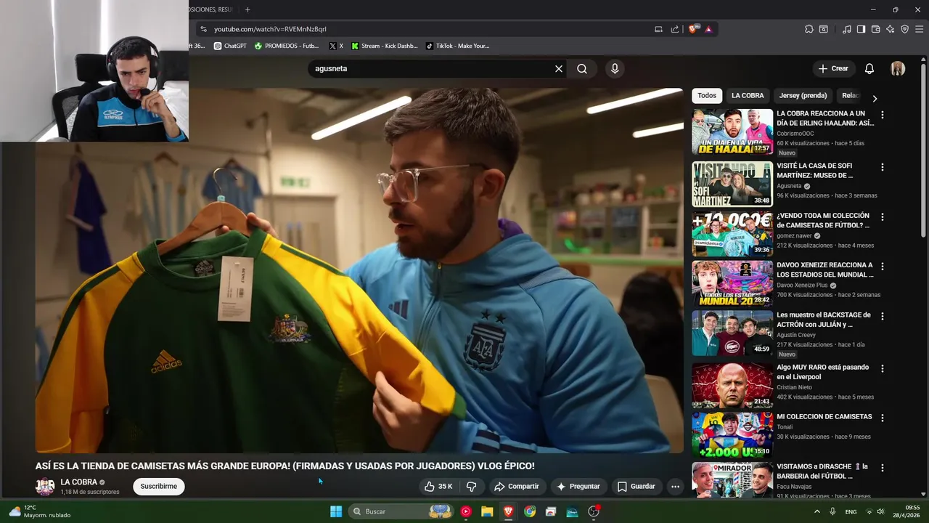Open options for Davoo Xeneize estadios video
The image size is (929, 523).
coord(883,267)
